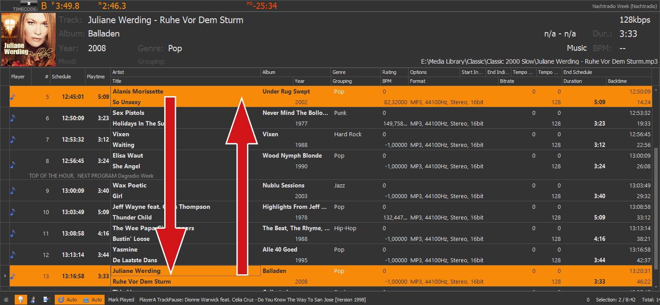Toggle the eject Auto button

pos(92,300)
